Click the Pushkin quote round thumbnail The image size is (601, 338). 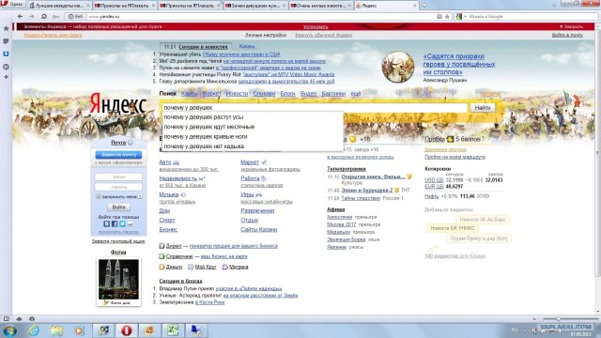point(398,67)
